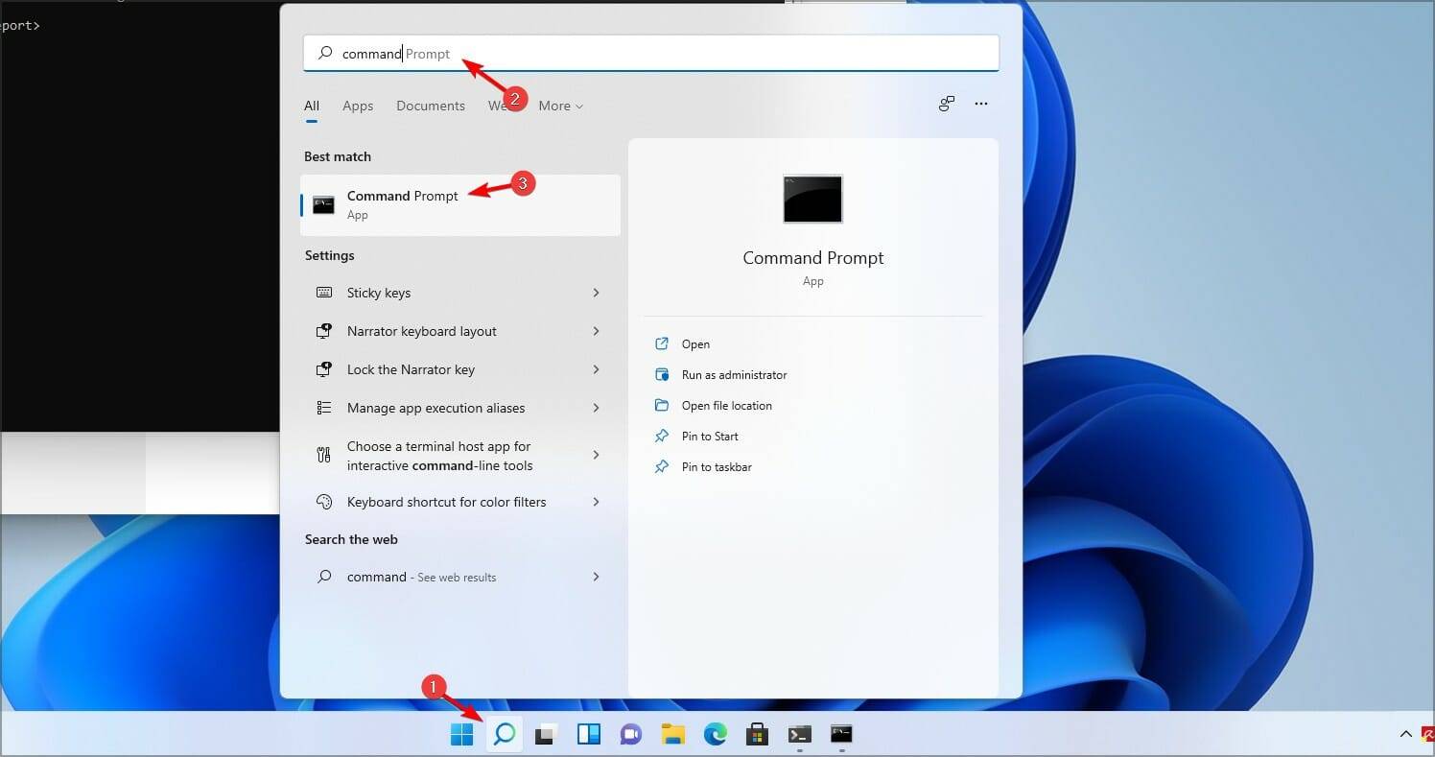1435x757 pixels.
Task: Open File Explorer from the taskbar
Action: (x=673, y=735)
